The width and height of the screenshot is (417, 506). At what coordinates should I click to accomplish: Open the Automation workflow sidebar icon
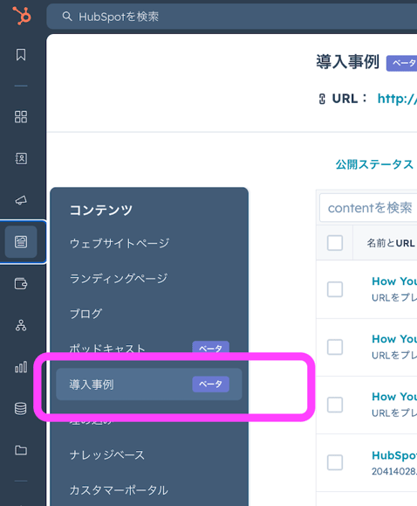(21, 325)
